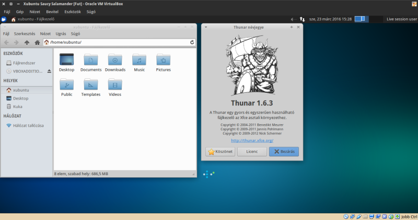The width and height of the screenshot is (418, 220).
Task: Open VirtualBox Gép menu
Action: click(20, 11)
